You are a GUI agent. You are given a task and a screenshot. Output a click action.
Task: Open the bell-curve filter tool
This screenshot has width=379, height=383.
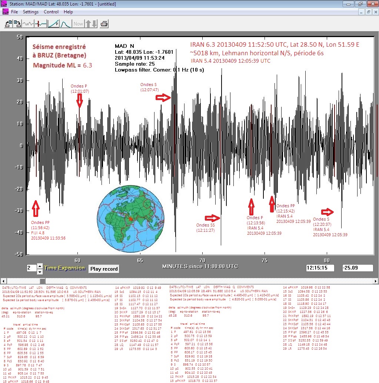(66, 24)
